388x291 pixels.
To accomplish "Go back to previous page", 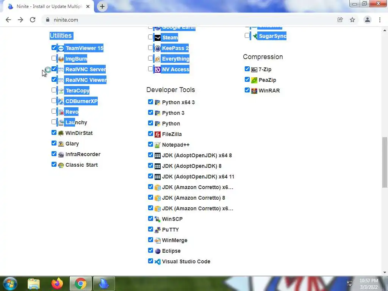I will point(8,20).
